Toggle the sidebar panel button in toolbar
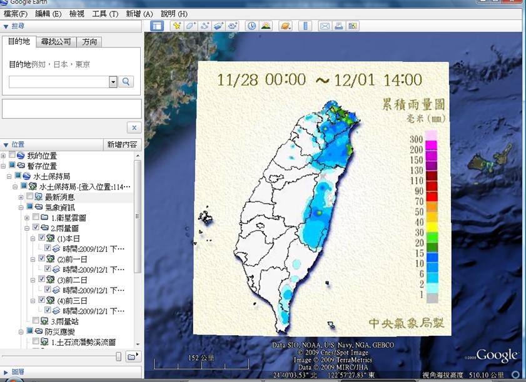Viewport: 526px width, 382px height. (x=156, y=26)
